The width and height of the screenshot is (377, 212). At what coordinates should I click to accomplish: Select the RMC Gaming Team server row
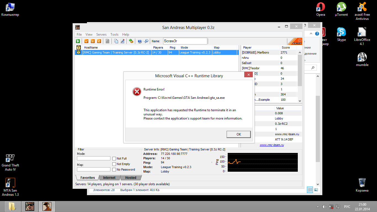pos(157,52)
